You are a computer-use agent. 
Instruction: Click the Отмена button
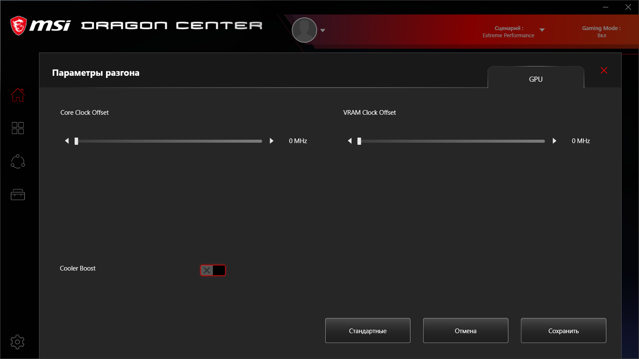coord(466,331)
